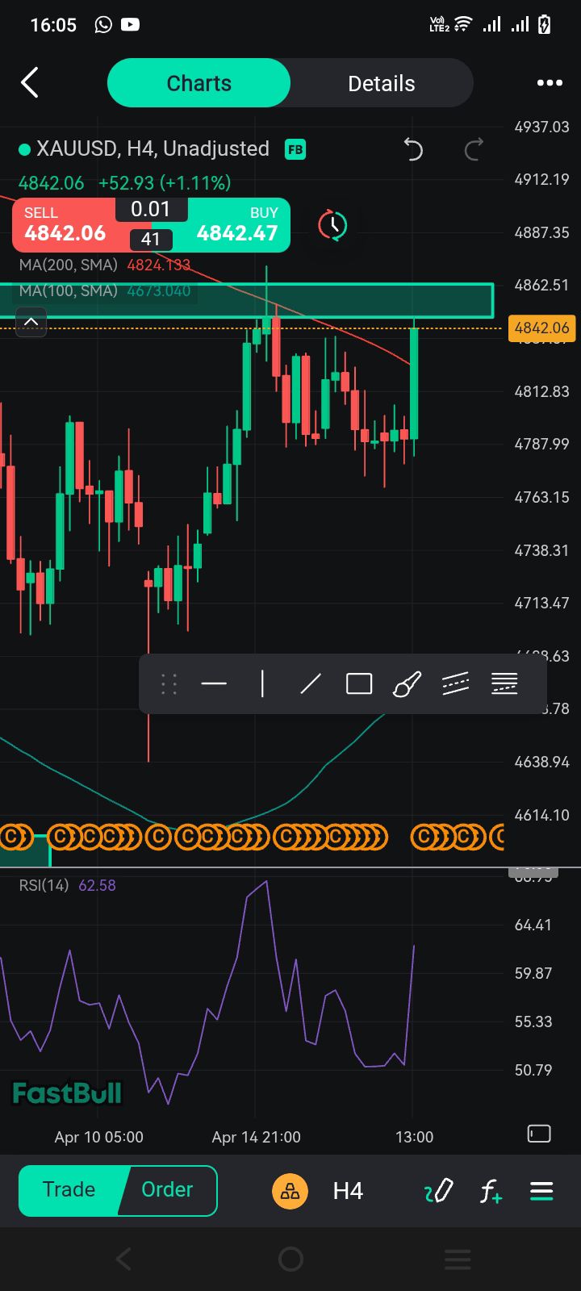Select the rectangle drawing tool
Viewport: 581px width, 1291px height.
point(359,684)
